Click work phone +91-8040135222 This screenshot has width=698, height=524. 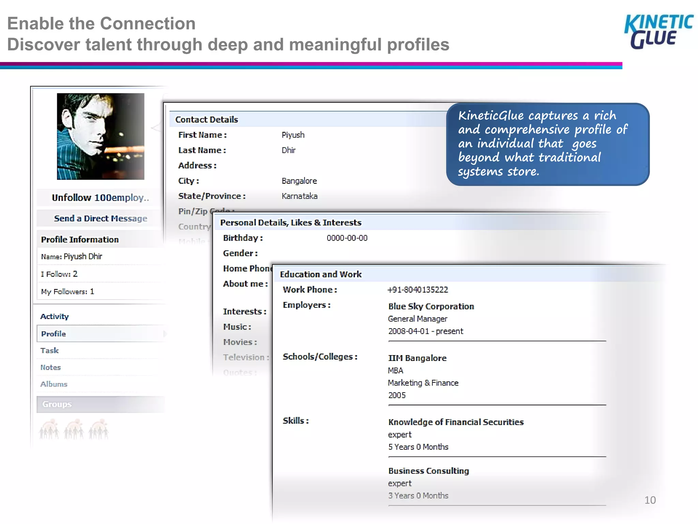[418, 290]
